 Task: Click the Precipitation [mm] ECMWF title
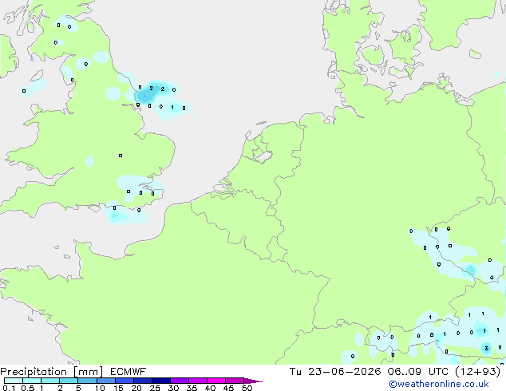73,372
